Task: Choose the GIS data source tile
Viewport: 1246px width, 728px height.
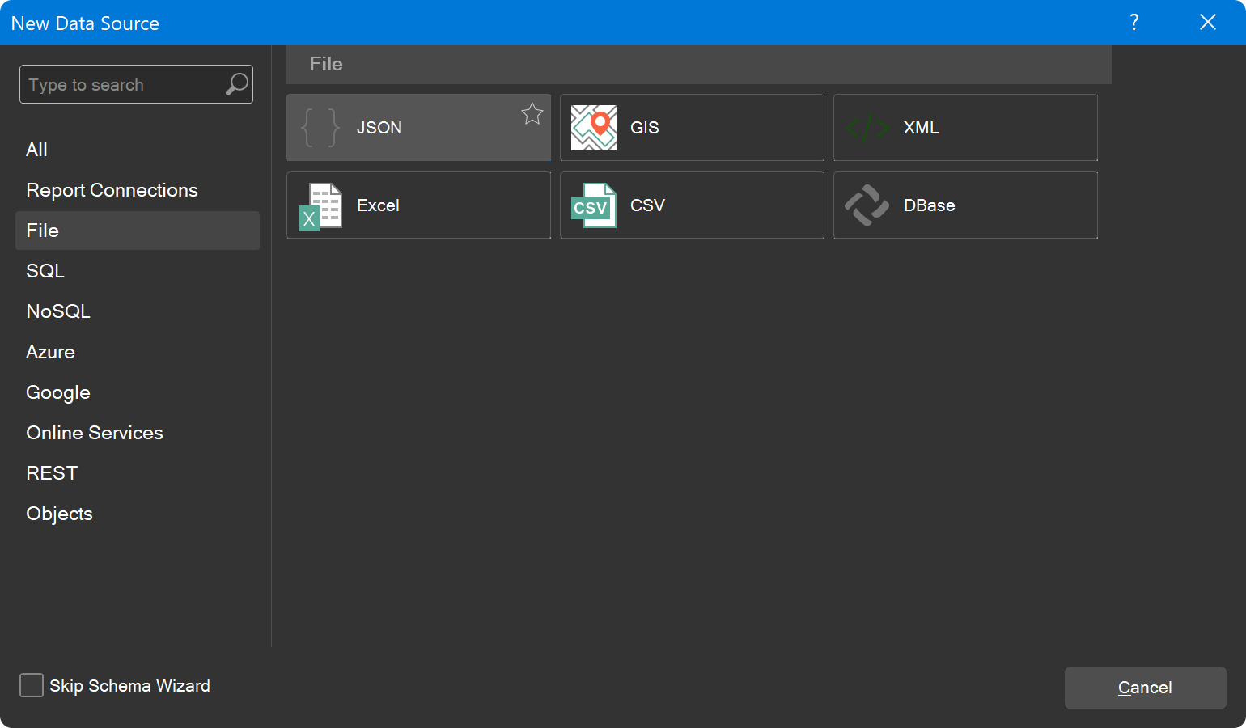Action: pos(692,128)
